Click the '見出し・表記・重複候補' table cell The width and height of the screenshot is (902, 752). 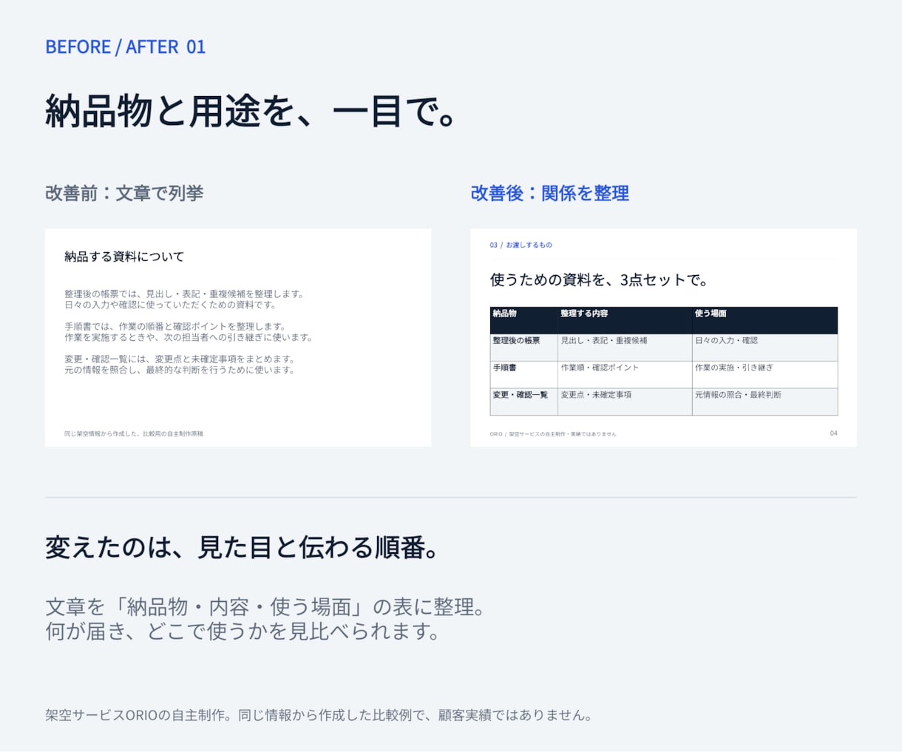coord(625,348)
